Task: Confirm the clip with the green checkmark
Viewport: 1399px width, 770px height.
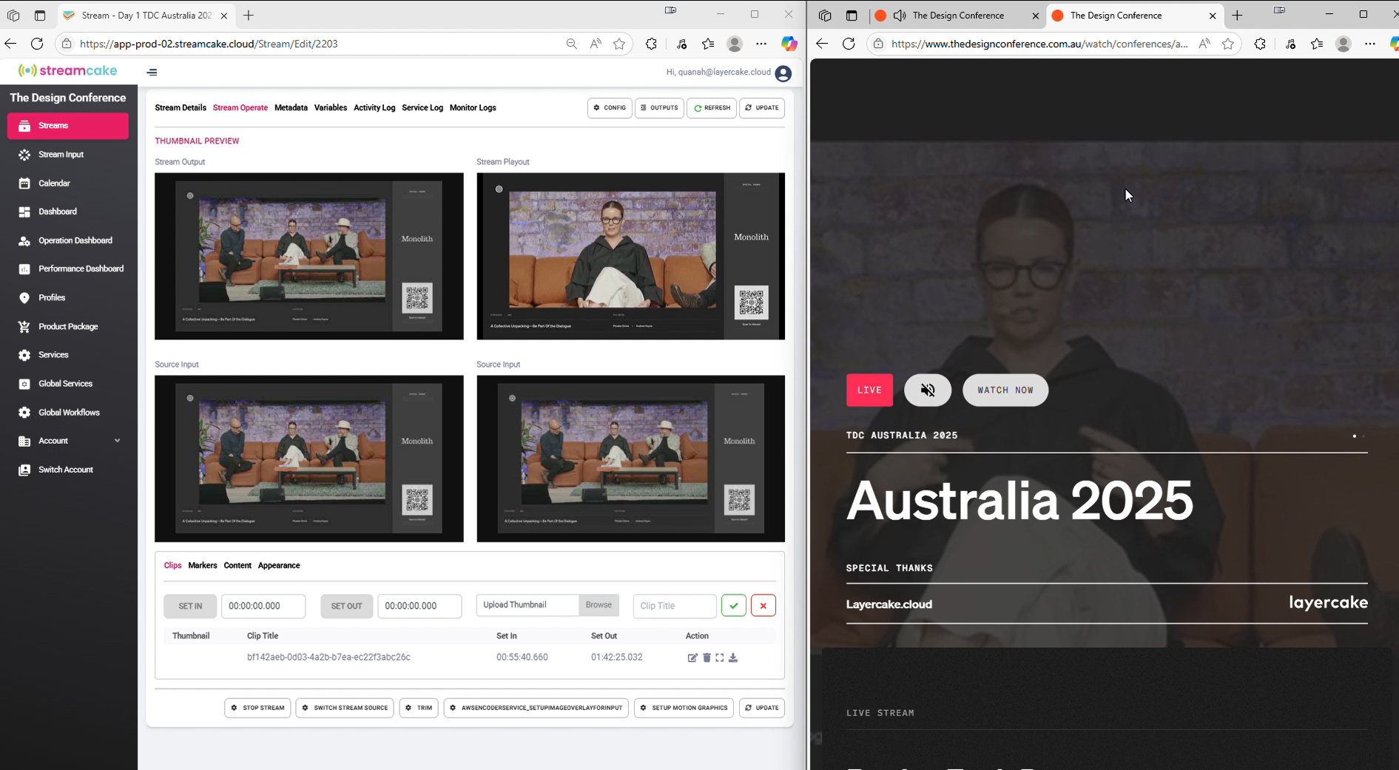Action: pos(733,606)
